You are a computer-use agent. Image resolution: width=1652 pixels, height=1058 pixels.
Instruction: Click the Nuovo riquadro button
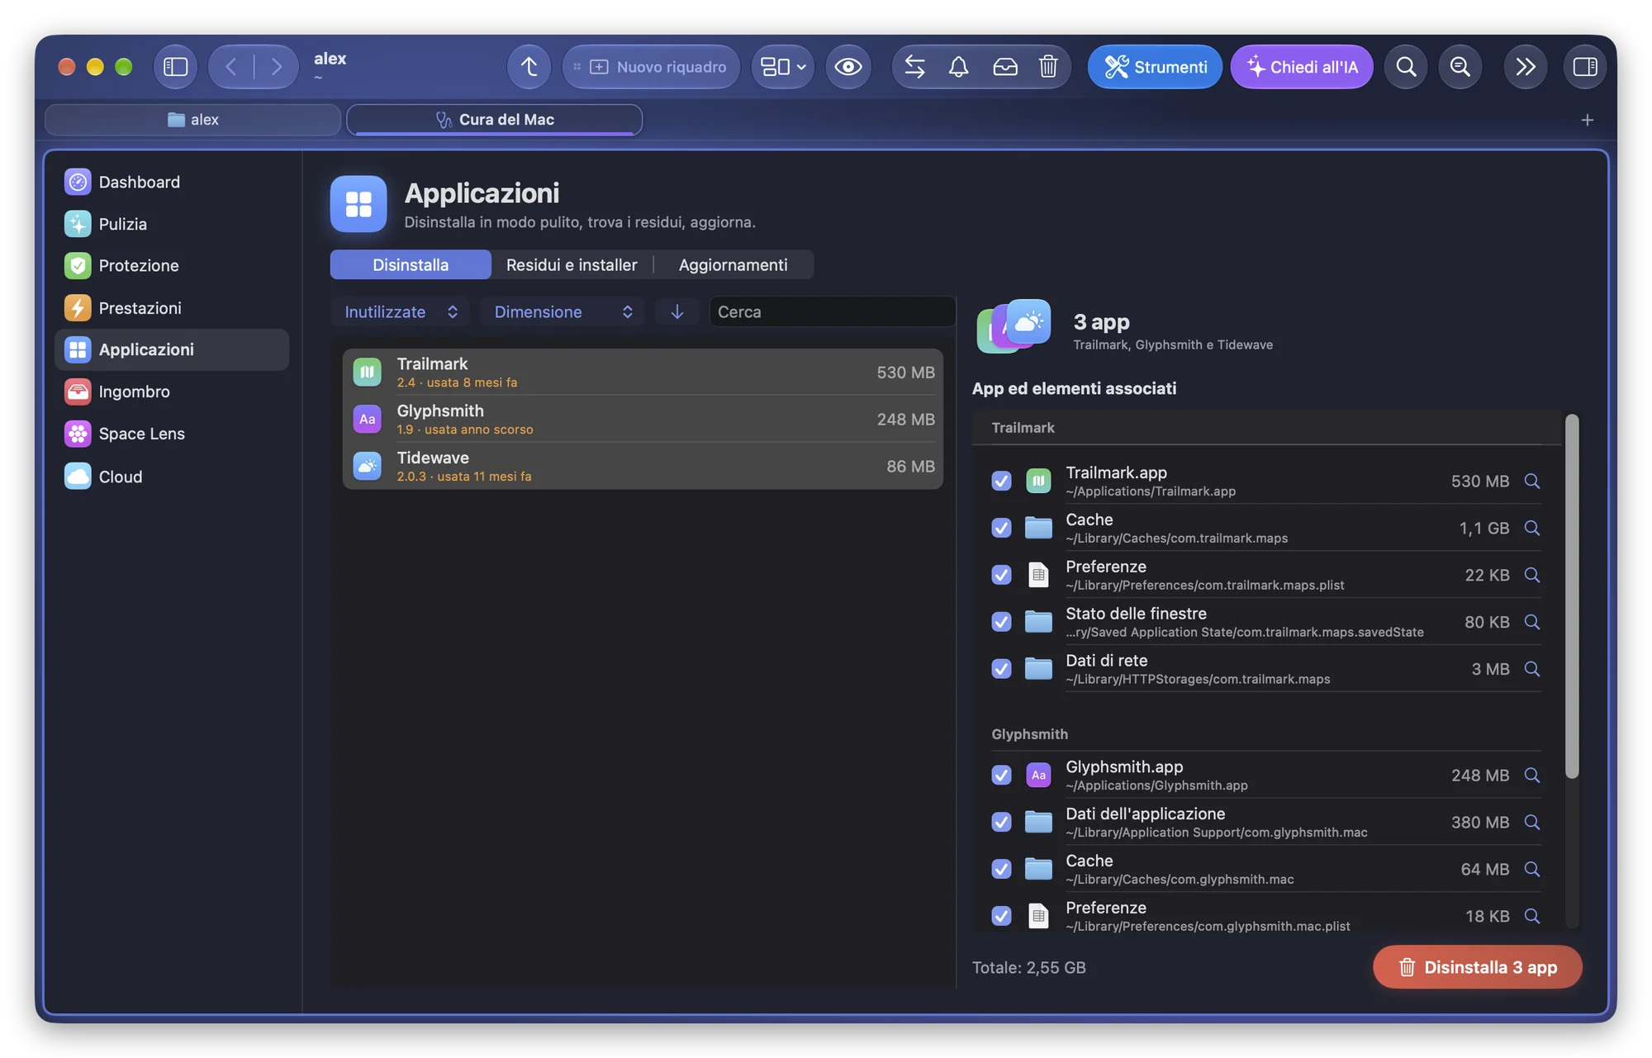(x=651, y=67)
